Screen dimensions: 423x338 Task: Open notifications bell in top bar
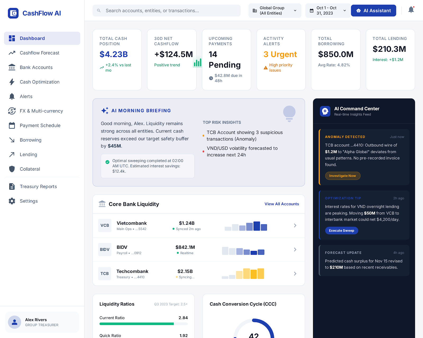411,10
